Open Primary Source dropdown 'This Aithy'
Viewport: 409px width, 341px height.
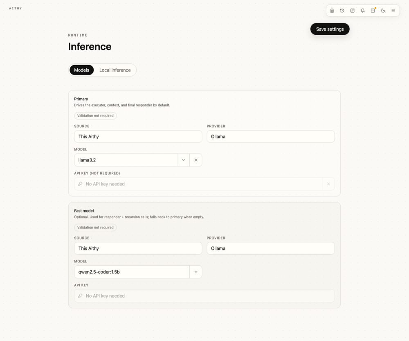pyautogui.click(x=138, y=137)
